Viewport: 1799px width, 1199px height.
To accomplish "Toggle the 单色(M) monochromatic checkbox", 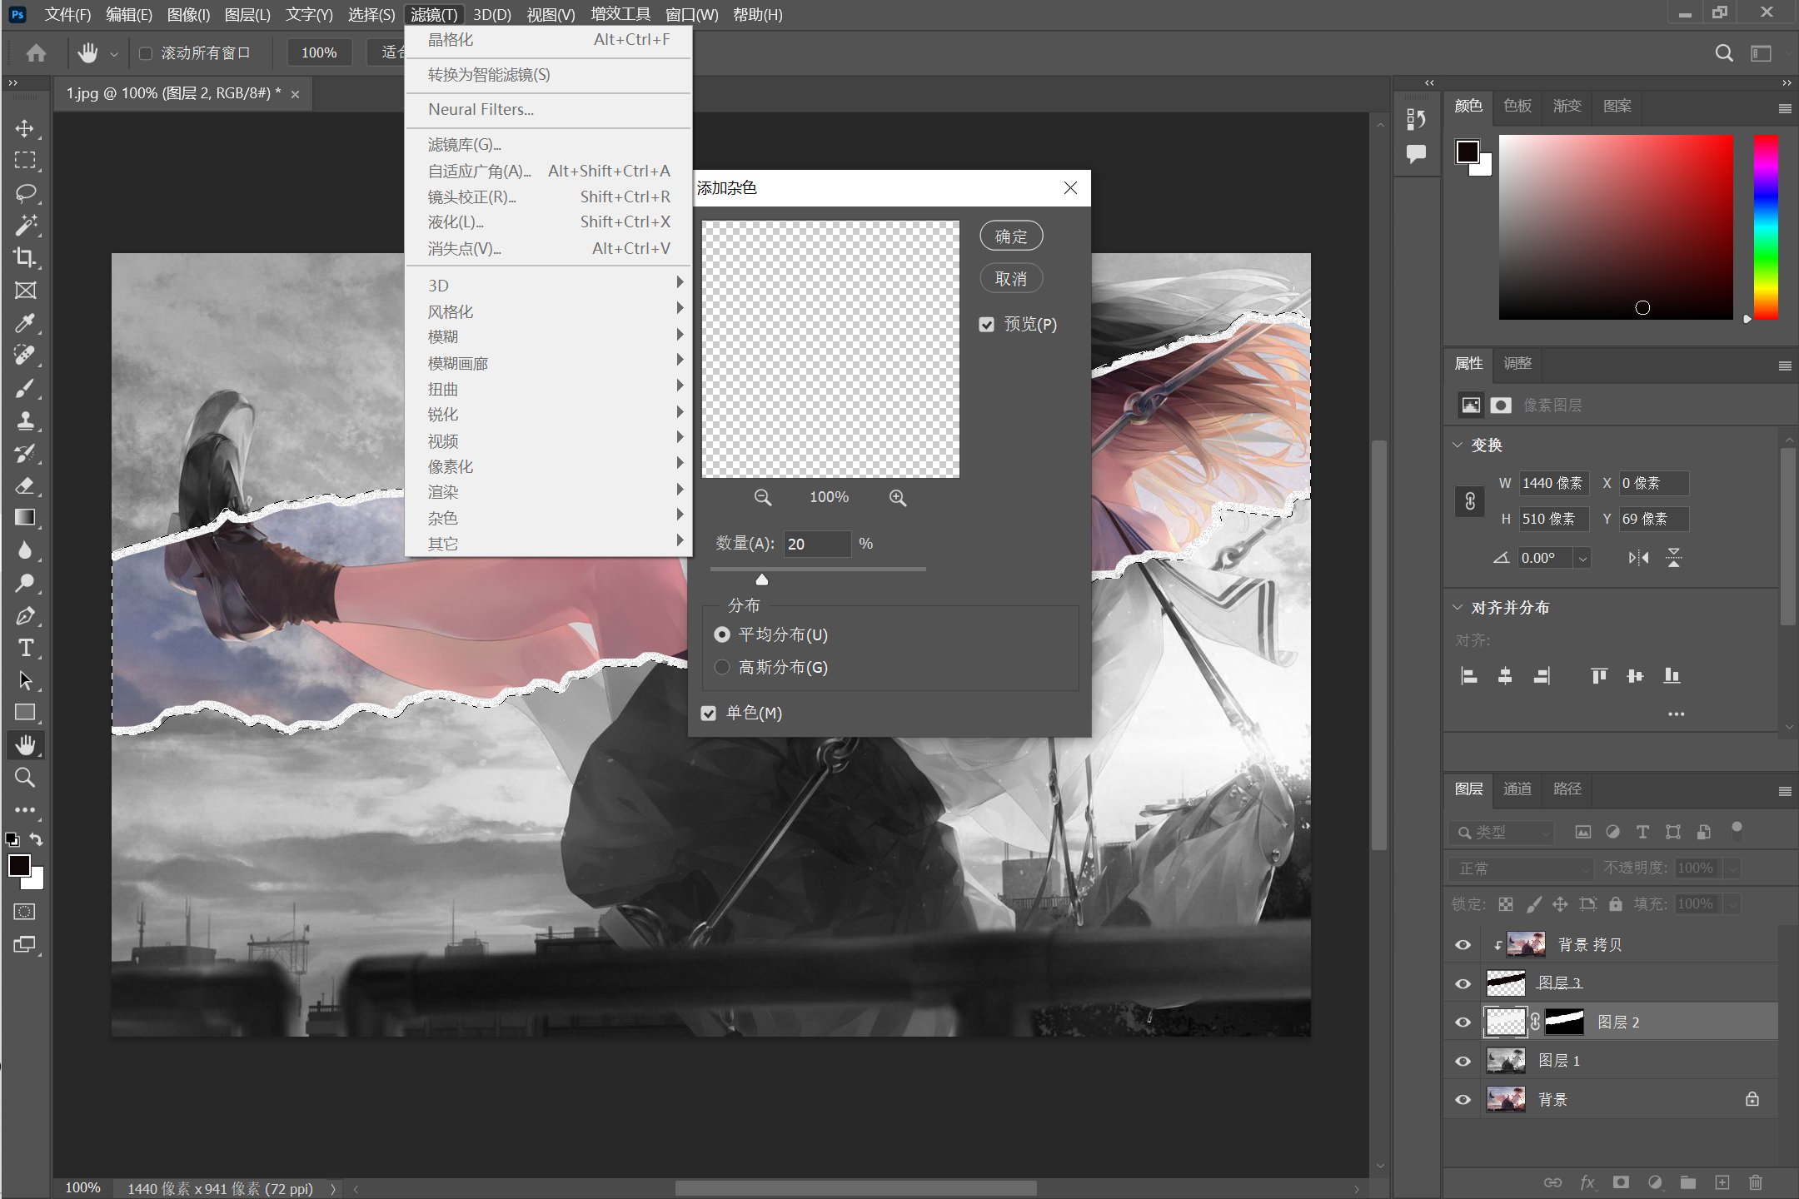I will pos(709,714).
